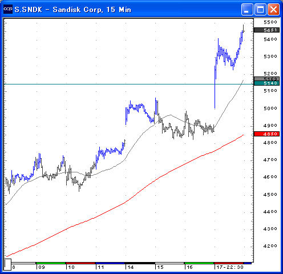283x274 pixels.
Task: Click the long blue gap-up bar on the 17th
Action: pos(215,87)
